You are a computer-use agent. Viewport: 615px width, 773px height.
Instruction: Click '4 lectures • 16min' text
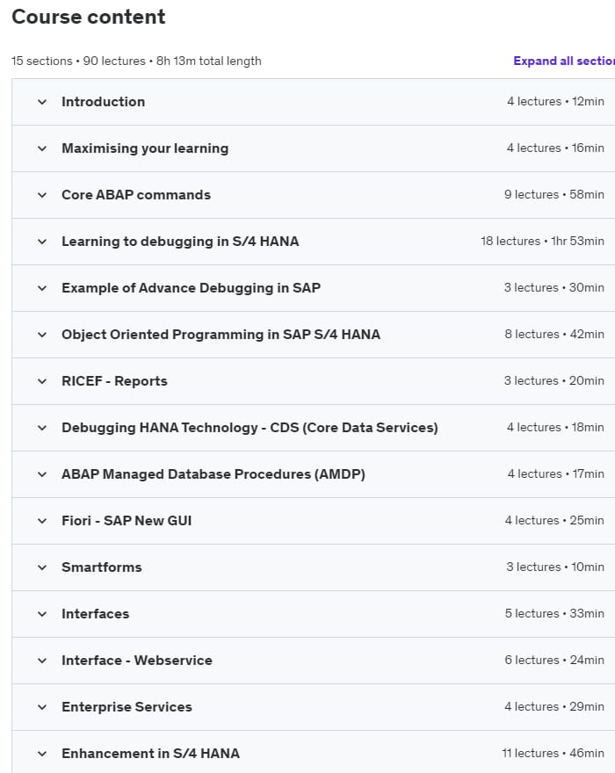555,148
